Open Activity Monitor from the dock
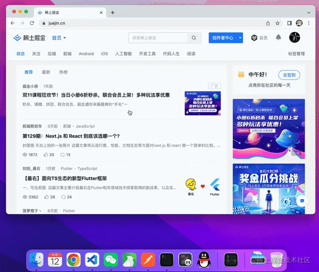 (x=231, y=260)
